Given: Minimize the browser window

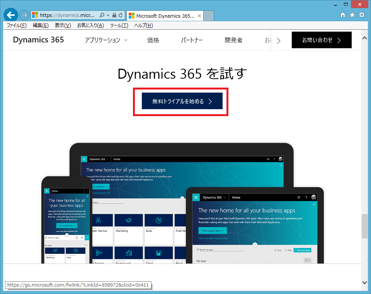Looking at the screenshot, I should click(335, 5).
